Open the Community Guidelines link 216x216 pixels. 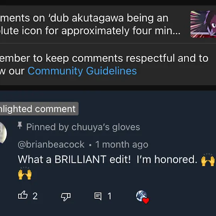click(x=82, y=71)
